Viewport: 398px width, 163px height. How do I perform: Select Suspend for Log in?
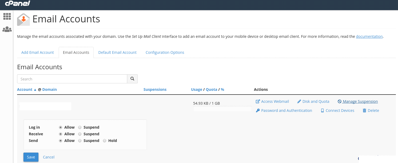coord(80,127)
